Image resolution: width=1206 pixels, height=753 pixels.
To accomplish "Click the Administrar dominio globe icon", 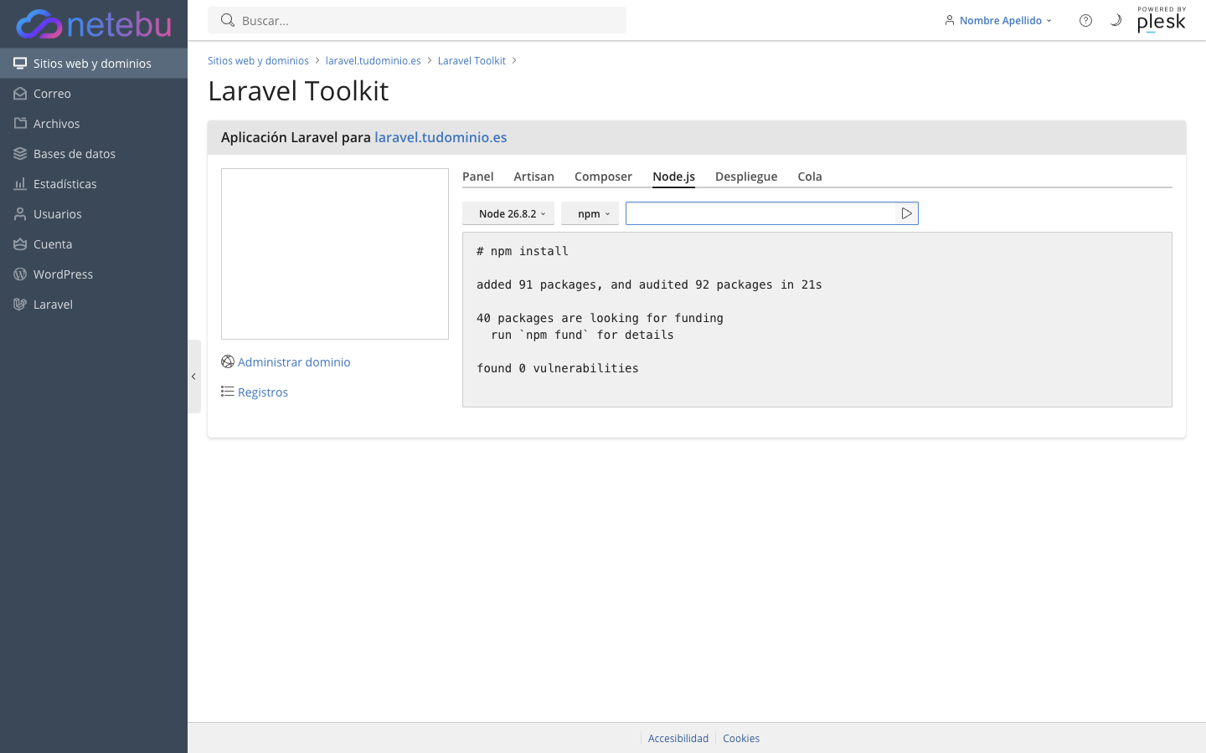I will [228, 361].
